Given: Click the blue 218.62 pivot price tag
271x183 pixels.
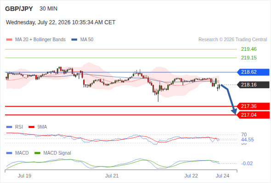Looking at the screenshot, I should click(253, 72).
